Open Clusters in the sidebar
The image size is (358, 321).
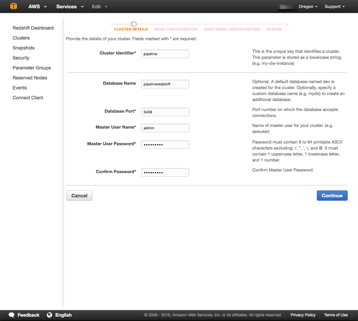(21, 38)
